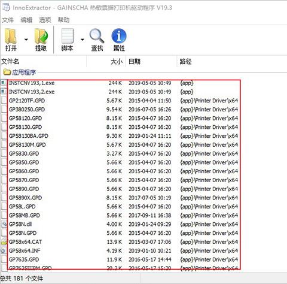Select file GP5830.GPD
The image size is (287, 284).
tap(24, 153)
